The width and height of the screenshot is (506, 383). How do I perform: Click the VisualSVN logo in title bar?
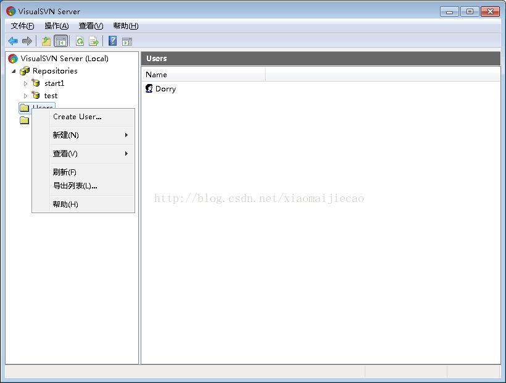(11, 11)
